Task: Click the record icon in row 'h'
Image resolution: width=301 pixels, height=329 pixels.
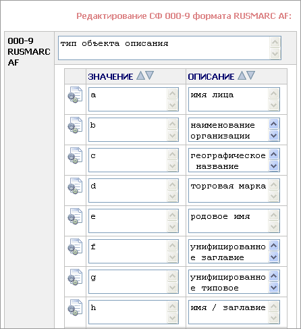Action: pyautogui.click(x=75, y=307)
